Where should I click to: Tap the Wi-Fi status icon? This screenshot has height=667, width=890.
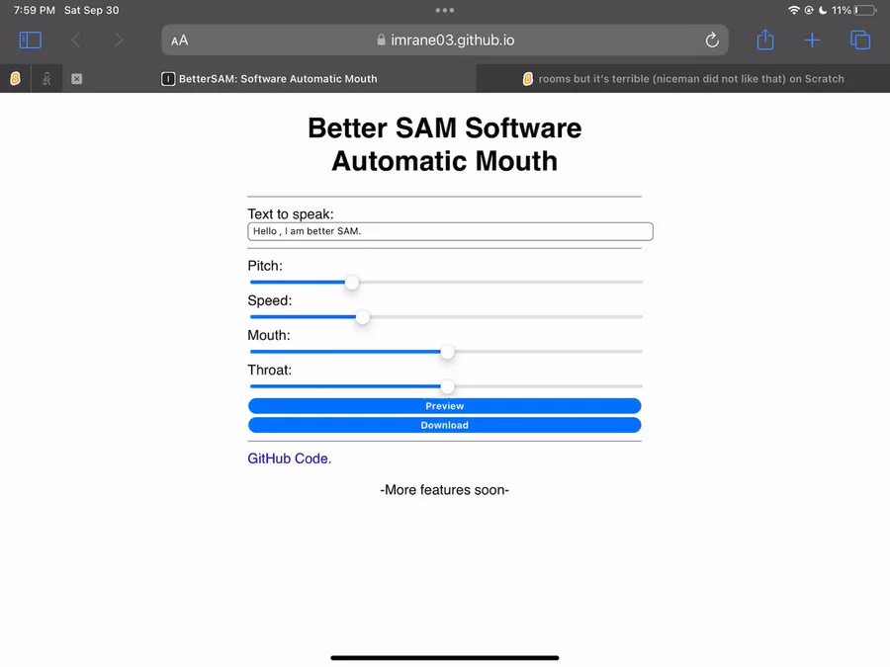(793, 10)
